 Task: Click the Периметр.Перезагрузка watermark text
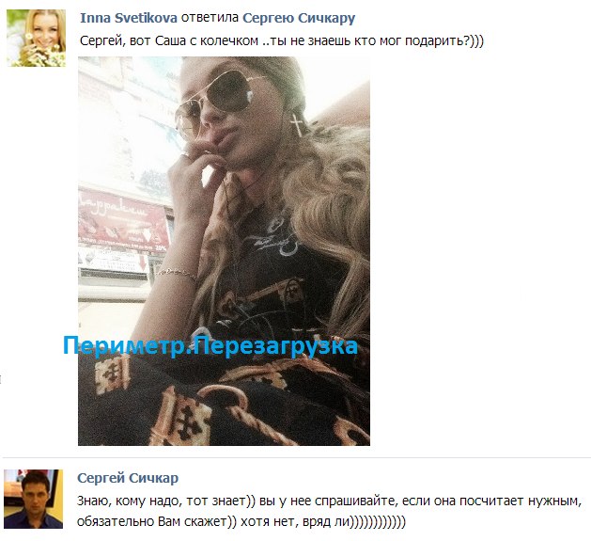pos(210,345)
